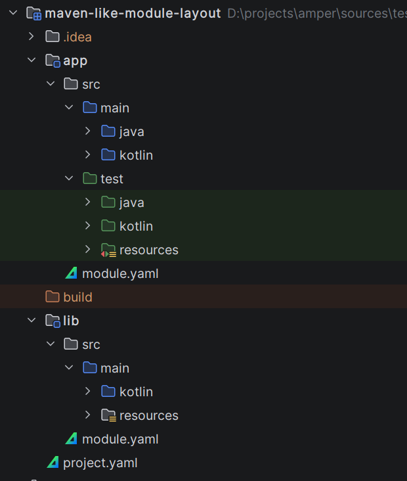Click the green test folder icon
Screen dimensions: 407x481
[90, 179]
